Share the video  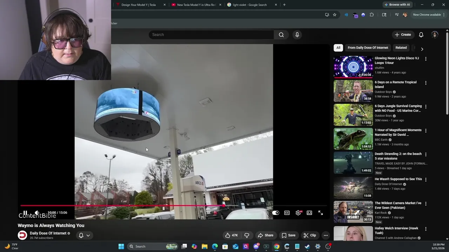pos(265,235)
